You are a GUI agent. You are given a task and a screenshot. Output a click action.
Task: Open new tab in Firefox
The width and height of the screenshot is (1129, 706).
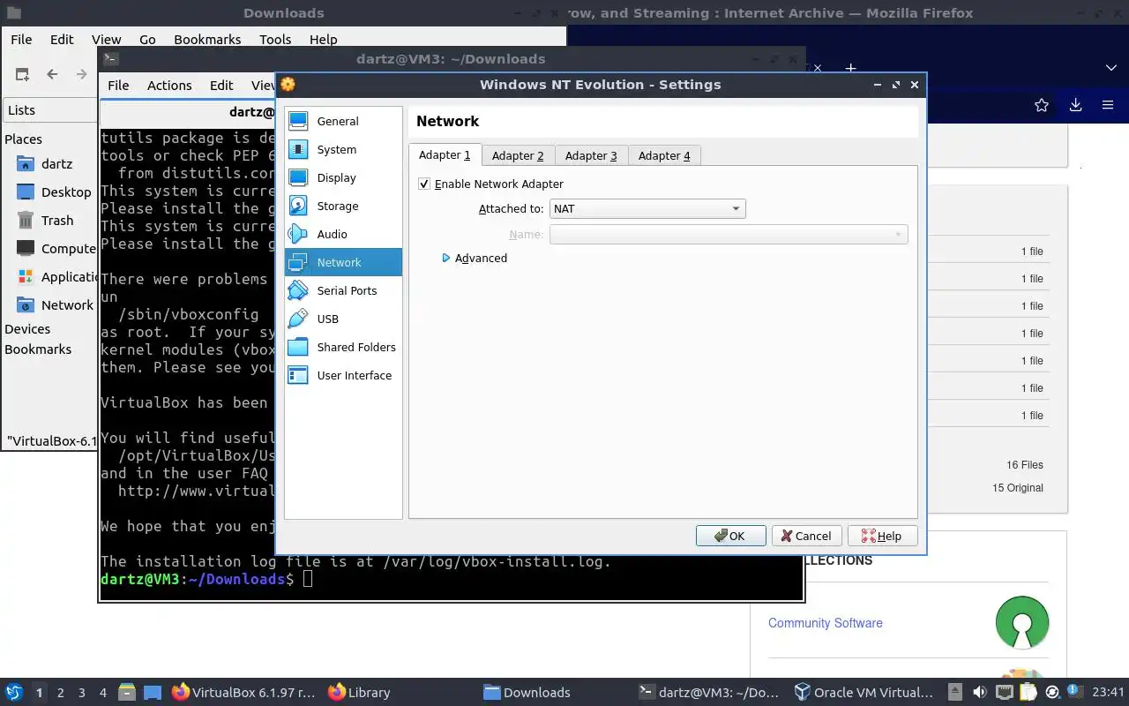pos(850,68)
